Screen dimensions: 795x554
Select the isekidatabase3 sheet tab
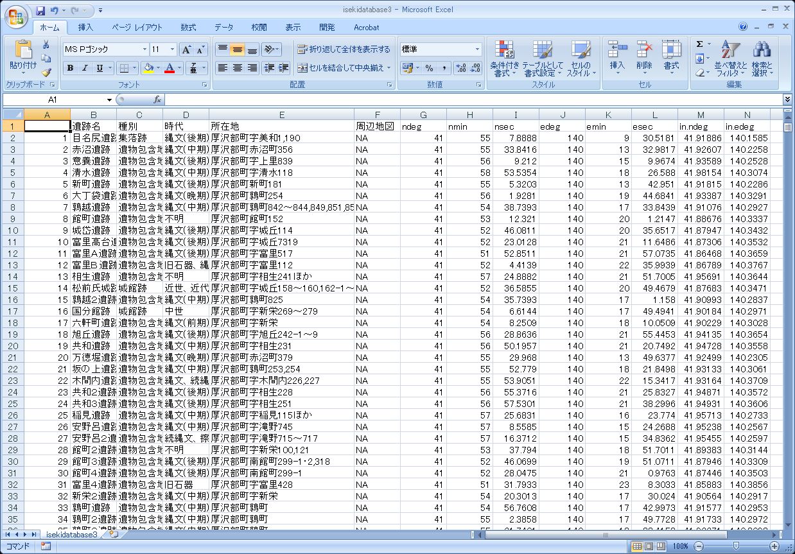point(71,534)
